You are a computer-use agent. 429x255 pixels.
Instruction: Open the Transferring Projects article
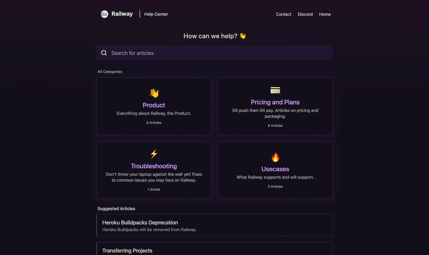214,249
